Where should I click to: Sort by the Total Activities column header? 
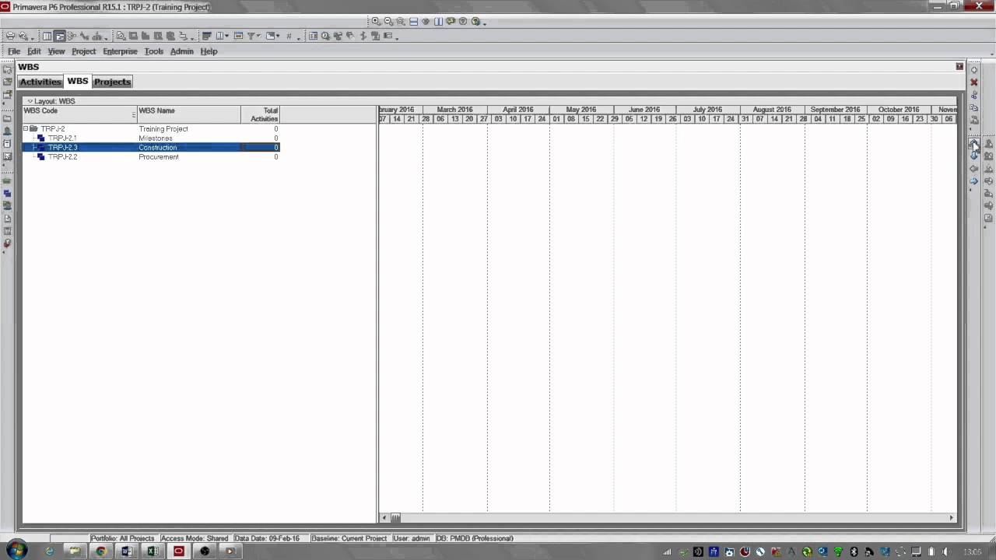(x=260, y=114)
